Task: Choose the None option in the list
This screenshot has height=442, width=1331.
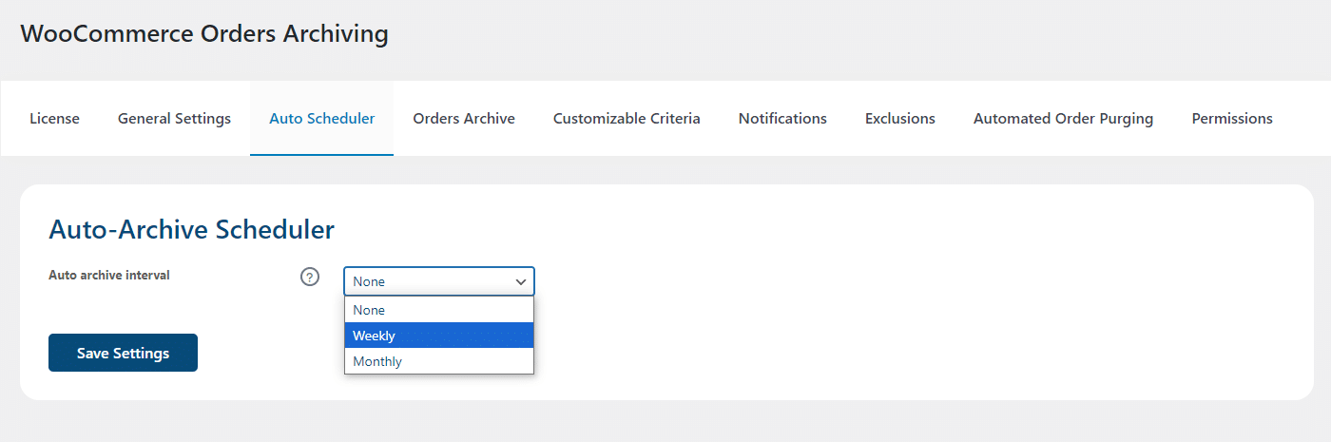Action: point(439,310)
